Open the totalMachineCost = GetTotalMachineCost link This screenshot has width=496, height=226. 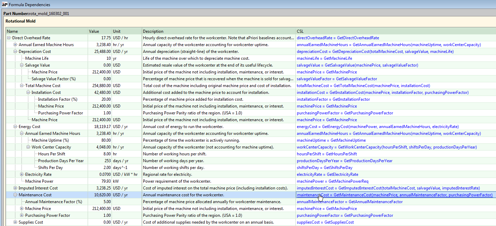coord(363,86)
